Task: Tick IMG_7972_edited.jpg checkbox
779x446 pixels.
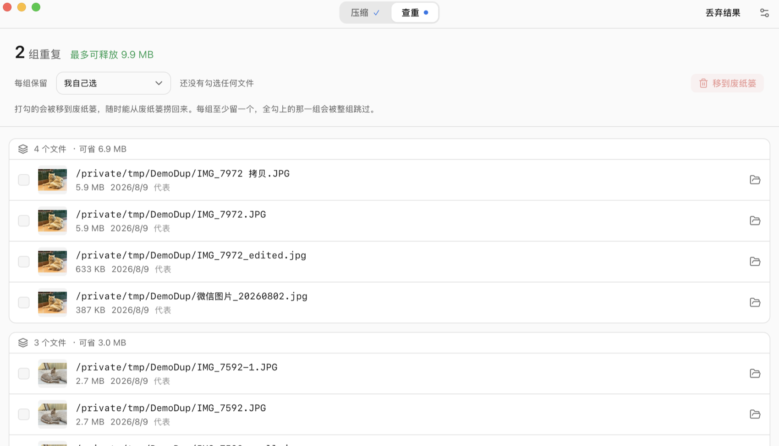Action: (24, 261)
